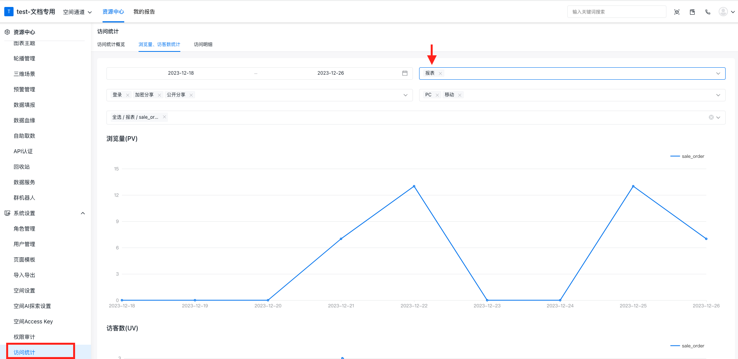Click PV data point at 2023-12-25
Image resolution: width=738 pixels, height=359 pixels.
(x=633, y=186)
